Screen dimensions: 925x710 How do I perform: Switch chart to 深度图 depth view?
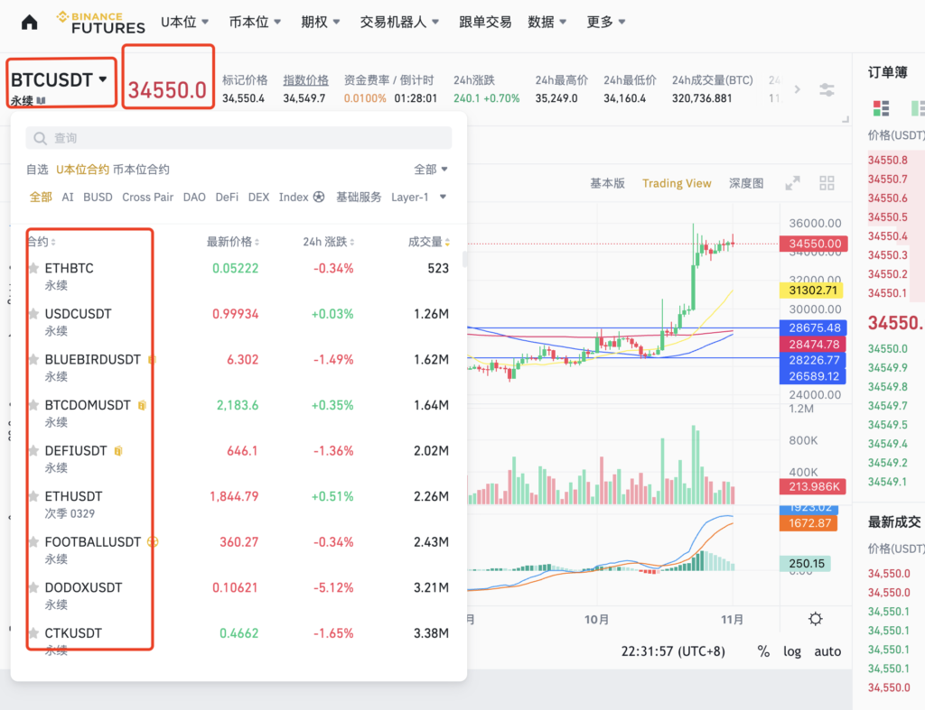point(746,183)
